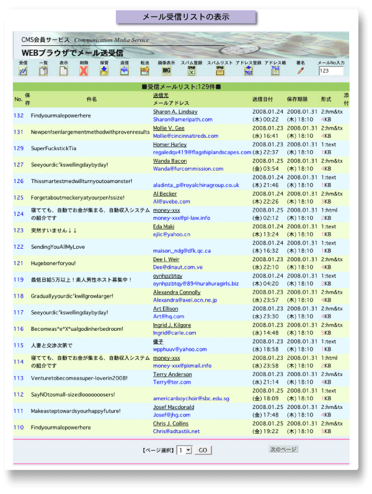Open mail number 129
Screen dimensions: 372x494
point(19,148)
